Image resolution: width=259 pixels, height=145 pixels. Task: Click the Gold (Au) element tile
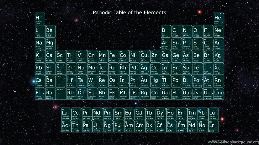(x=145, y=81)
